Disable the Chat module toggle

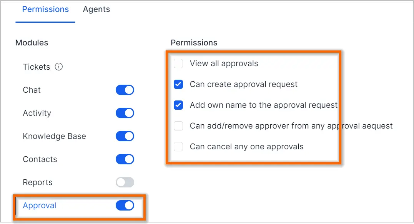point(125,90)
